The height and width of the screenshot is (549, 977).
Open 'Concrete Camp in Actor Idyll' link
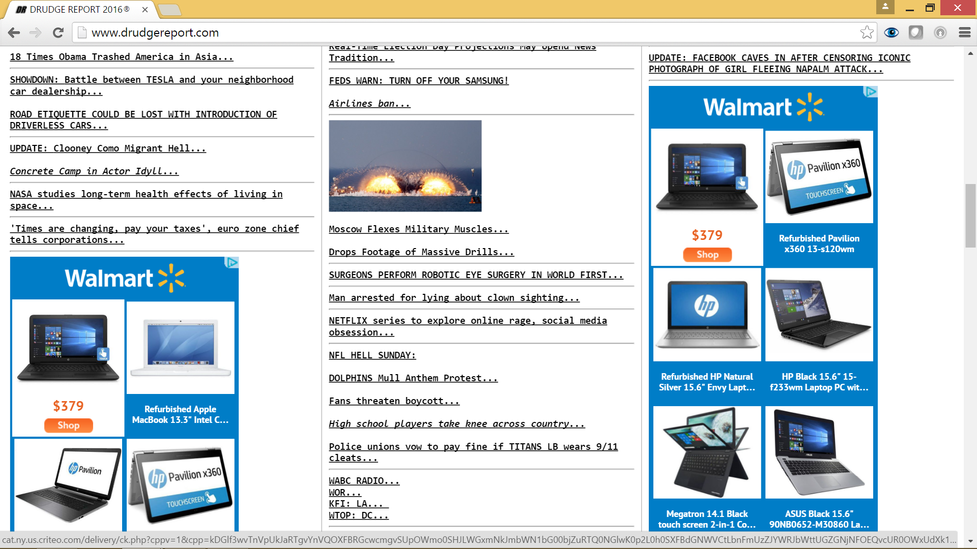point(94,171)
